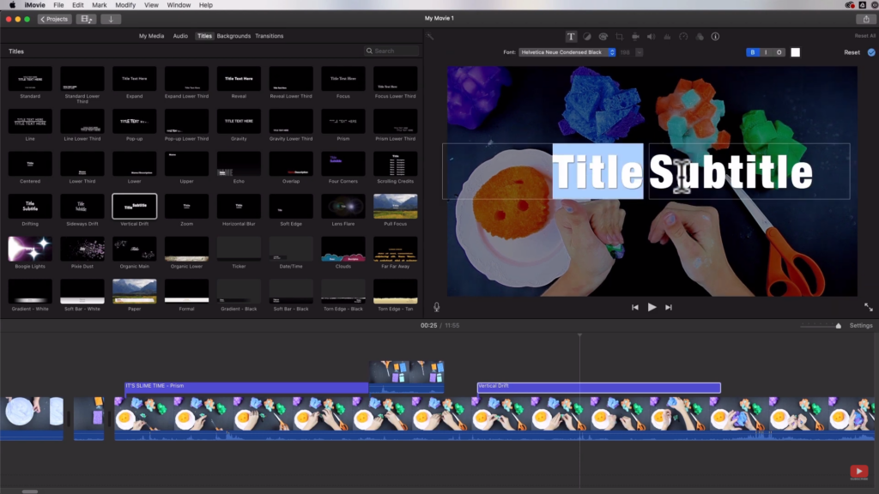Screen dimensions: 879x494
Task: Switch to the Backgrounds tab
Action: click(x=233, y=36)
